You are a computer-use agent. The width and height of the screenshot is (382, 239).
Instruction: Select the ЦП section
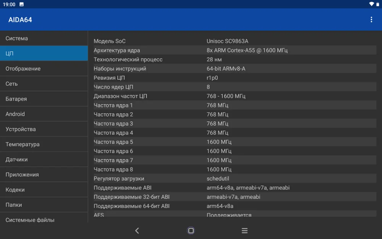[44, 54]
